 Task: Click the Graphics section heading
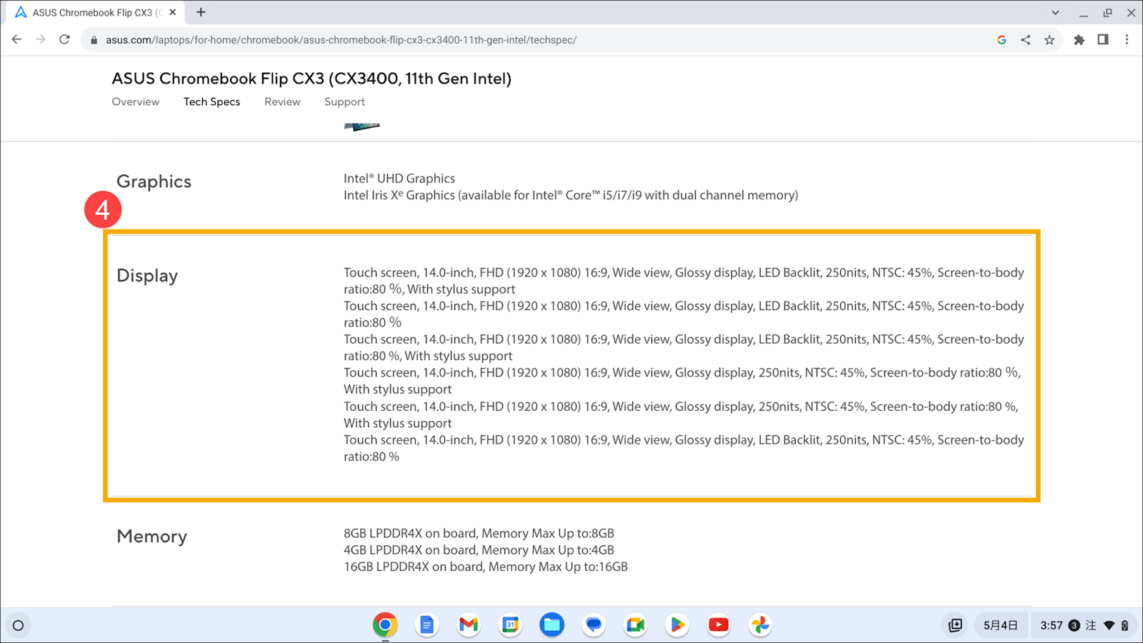click(154, 181)
